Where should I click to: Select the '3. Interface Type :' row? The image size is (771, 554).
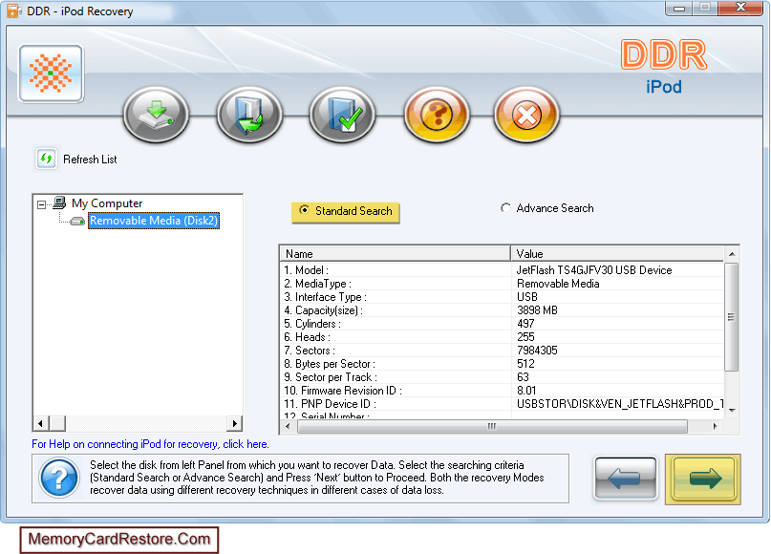coord(502,296)
